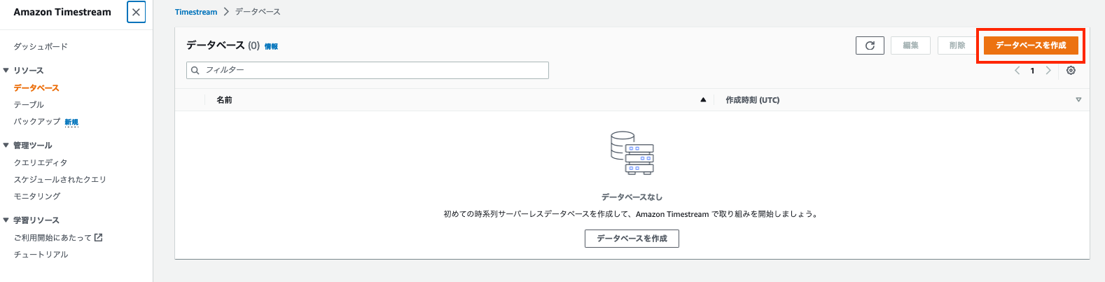The image size is (1105, 282).
Task: Click the 名前 column header
Action: [x=224, y=100]
